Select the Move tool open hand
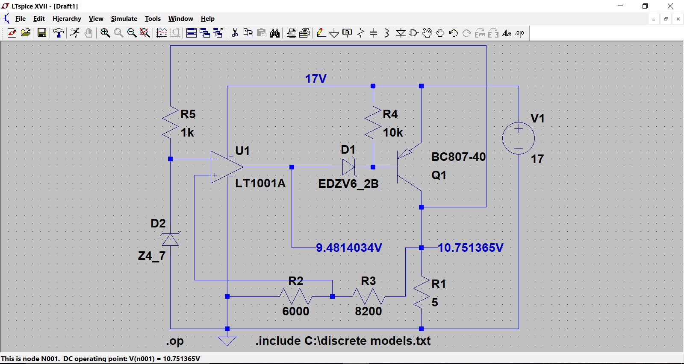The image size is (684, 364). pos(427,33)
